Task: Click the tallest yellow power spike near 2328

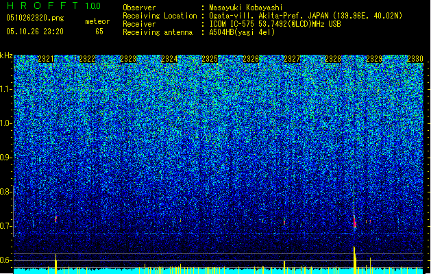Action: (354, 260)
